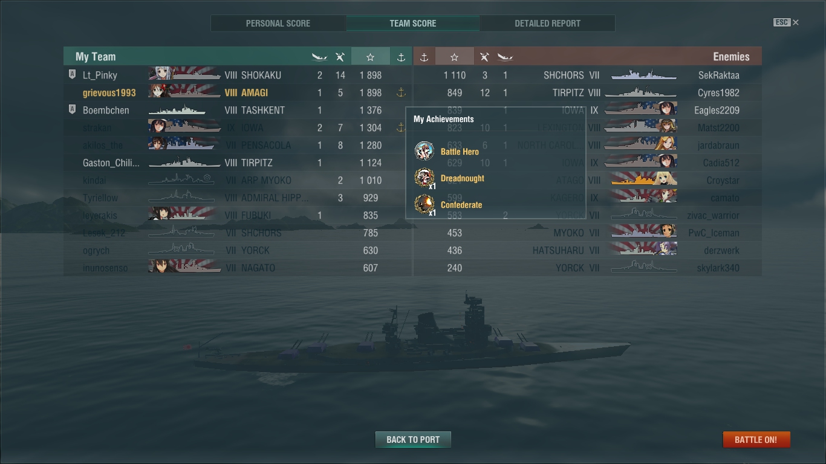Click Lt_Pinky's division badge icon
Viewport: 826px width, 464px height.
tap(72, 75)
